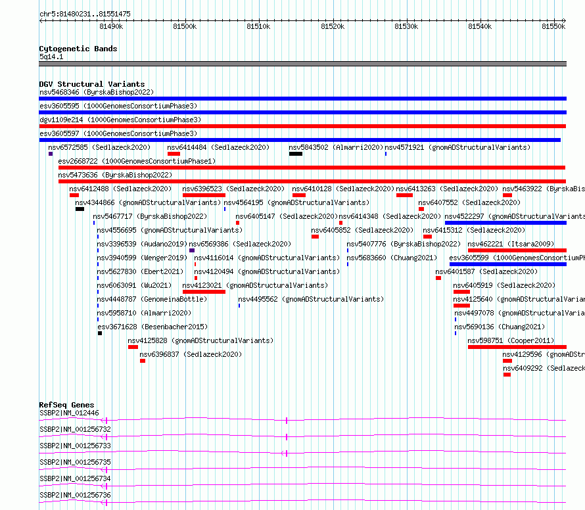Click the black nsv4344866 variant bar

click(x=80, y=209)
